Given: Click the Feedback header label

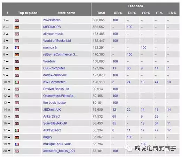Looking at the screenshot, I should click(135, 6).
